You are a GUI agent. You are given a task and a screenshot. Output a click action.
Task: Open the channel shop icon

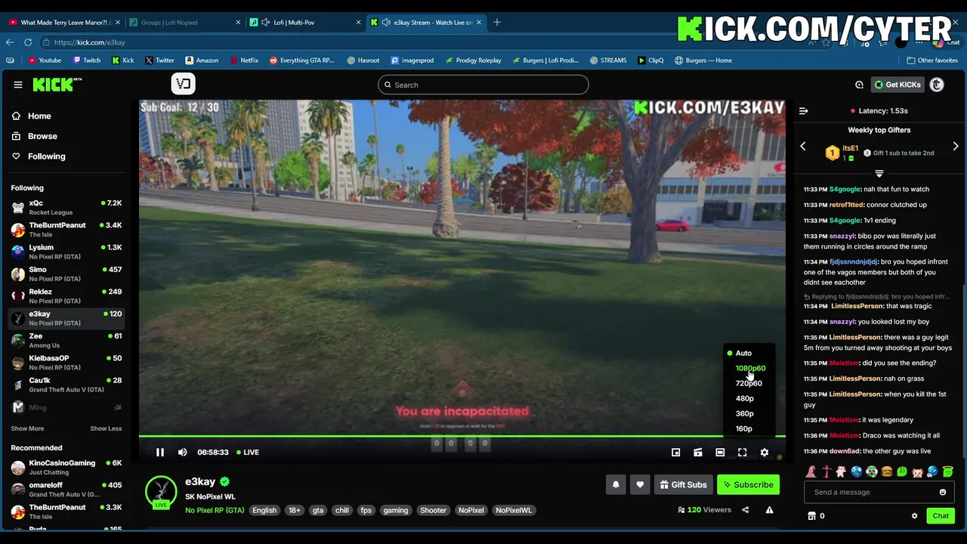click(x=812, y=516)
